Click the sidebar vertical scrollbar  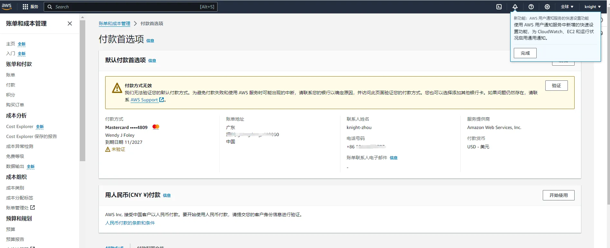pyautogui.click(x=82, y=90)
